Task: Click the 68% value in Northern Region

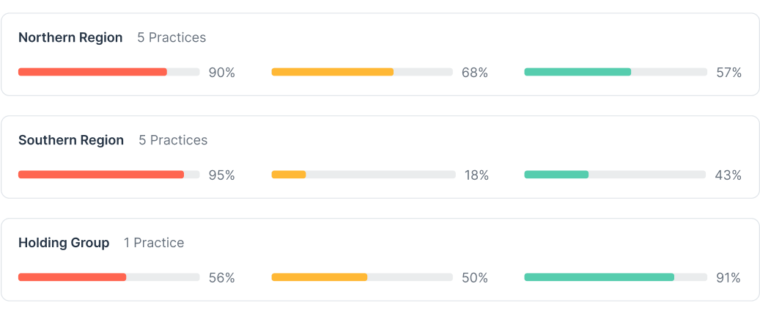Action: pos(475,73)
